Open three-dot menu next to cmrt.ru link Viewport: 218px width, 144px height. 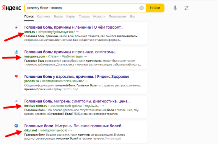point(78,32)
